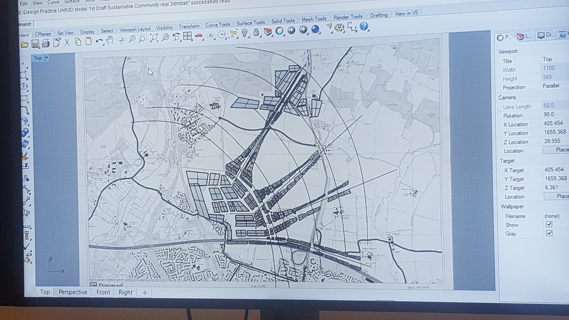Click the Top viewport tab at bottom
569x320 pixels.
(45, 292)
